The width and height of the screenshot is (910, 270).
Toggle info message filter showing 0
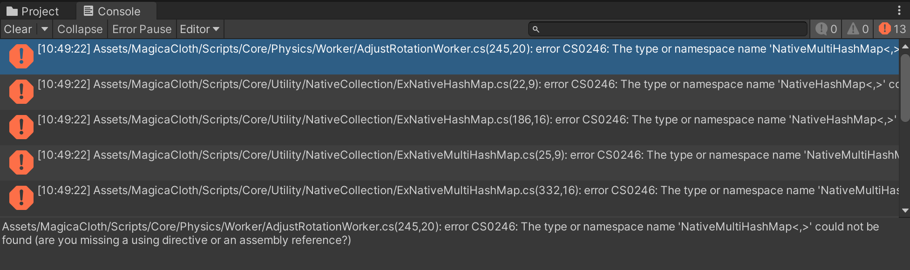pos(826,29)
